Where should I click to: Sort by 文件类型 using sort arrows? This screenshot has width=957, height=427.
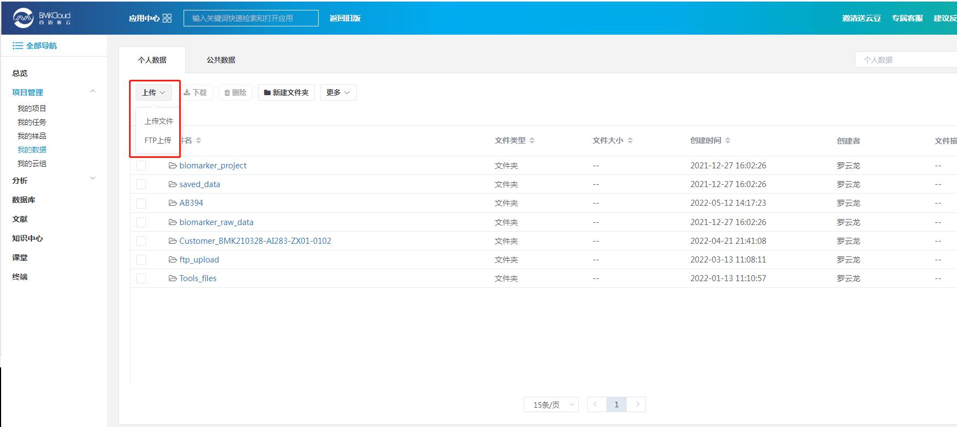[x=532, y=141]
